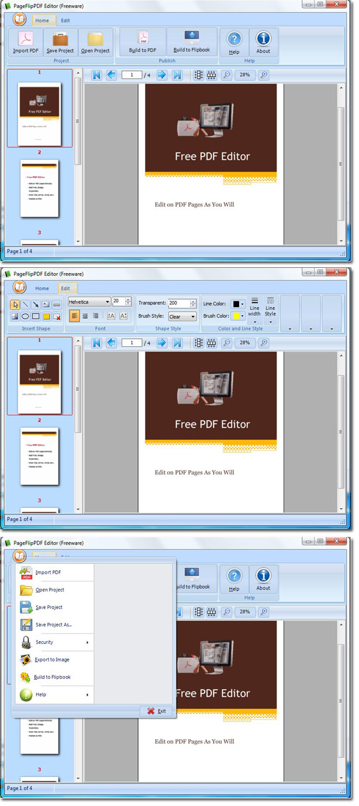359x806 pixels.
Task: Open the Line Color dropdown arrow
Action: pos(243,304)
